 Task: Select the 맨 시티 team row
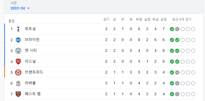click(x=100, y=51)
